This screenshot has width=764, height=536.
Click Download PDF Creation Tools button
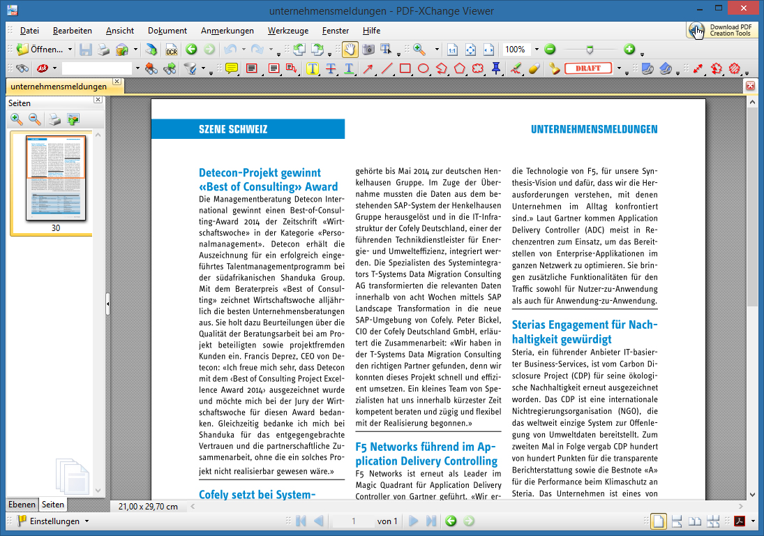click(721, 30)
